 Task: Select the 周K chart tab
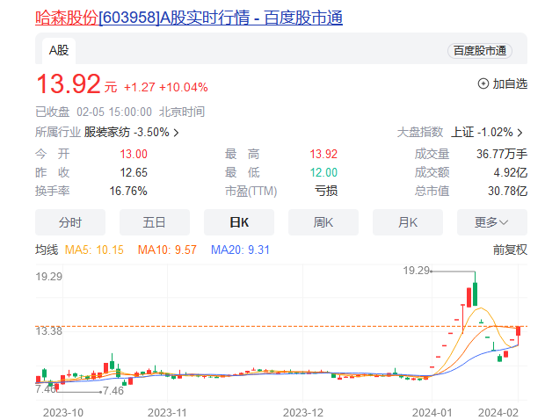tap(323, 222)
